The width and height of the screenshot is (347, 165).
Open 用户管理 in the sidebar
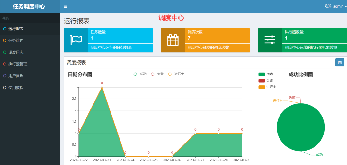point(30,76)
